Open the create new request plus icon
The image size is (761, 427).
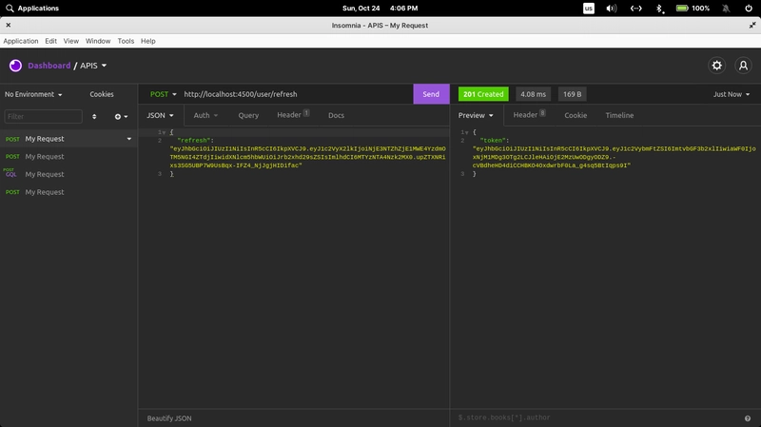click(x=120, y=116)
